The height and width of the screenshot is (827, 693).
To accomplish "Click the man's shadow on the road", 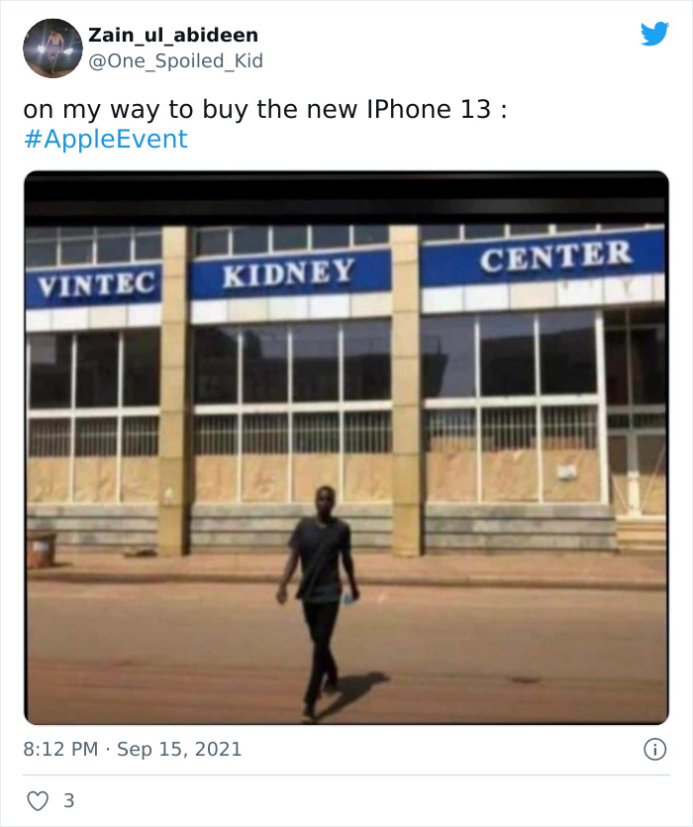I will (x=352, y=691).
